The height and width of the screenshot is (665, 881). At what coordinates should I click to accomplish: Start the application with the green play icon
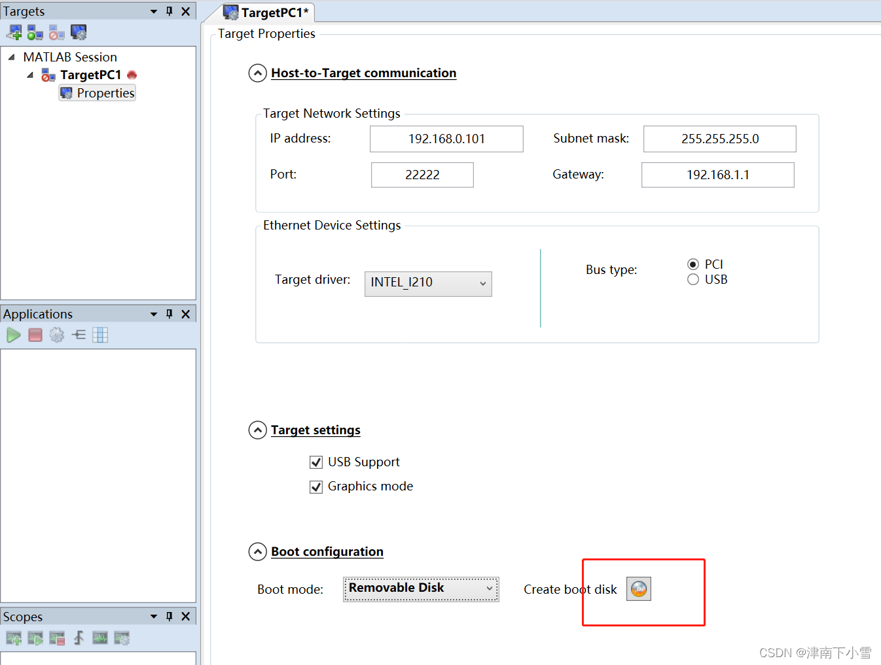[13, 335]
